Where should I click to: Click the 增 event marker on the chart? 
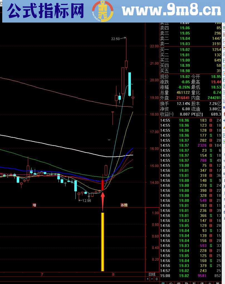click(x=34, y=205)
